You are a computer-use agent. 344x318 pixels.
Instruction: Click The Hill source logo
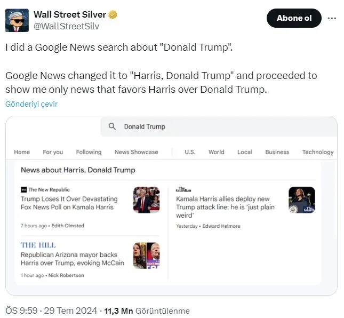pos(38,245)
